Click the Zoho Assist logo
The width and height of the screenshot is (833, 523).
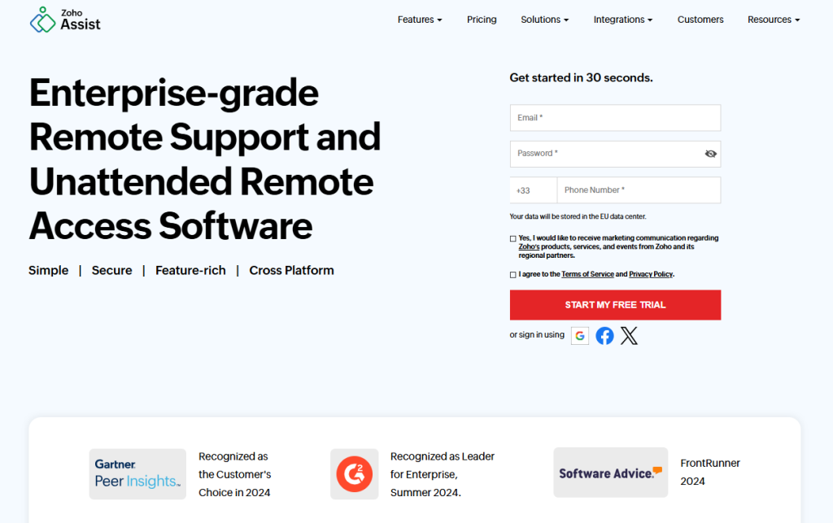pyautogui.click(x=65, y=20)
